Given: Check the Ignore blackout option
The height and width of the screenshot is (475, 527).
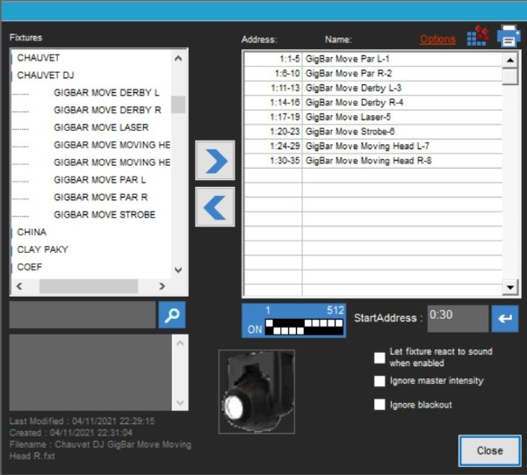Looking at the screenshot, I should (379, 405).
